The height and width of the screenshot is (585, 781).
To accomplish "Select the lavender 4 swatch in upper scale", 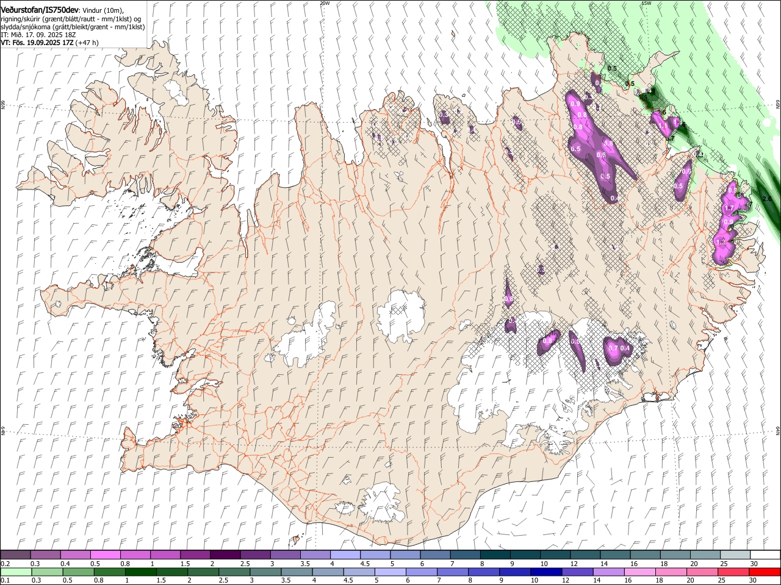I will click(x=345, y=555).
